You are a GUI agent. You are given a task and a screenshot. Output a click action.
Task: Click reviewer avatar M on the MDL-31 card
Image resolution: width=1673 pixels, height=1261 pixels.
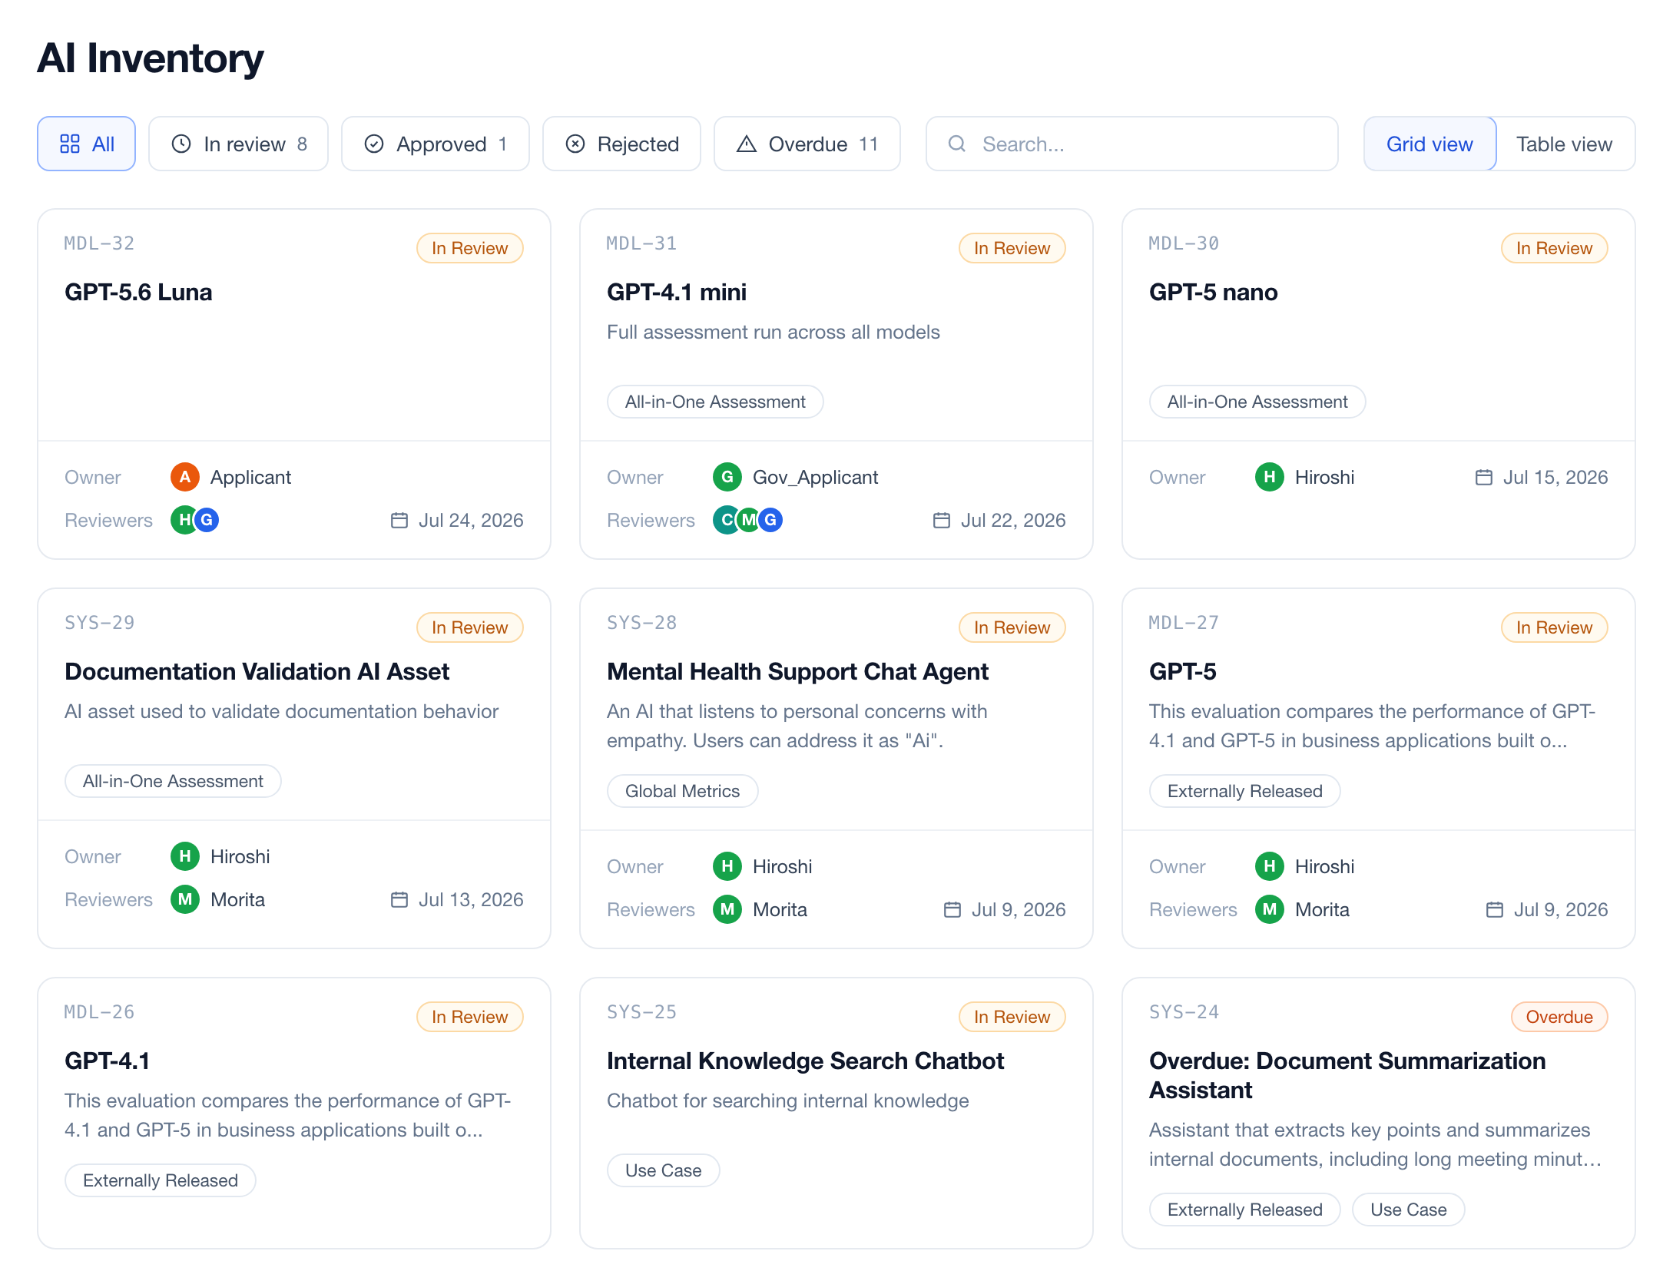click(748, 520)
